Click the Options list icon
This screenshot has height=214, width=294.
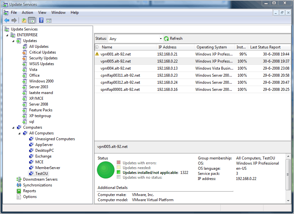click(19, 197)
